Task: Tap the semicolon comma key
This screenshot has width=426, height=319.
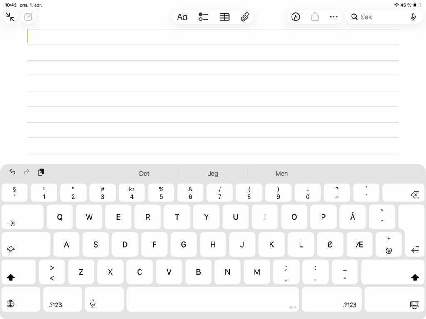Action: pos(286,272)
